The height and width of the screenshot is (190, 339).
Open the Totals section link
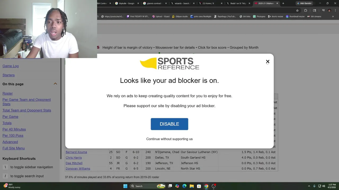tap(7, 123)
